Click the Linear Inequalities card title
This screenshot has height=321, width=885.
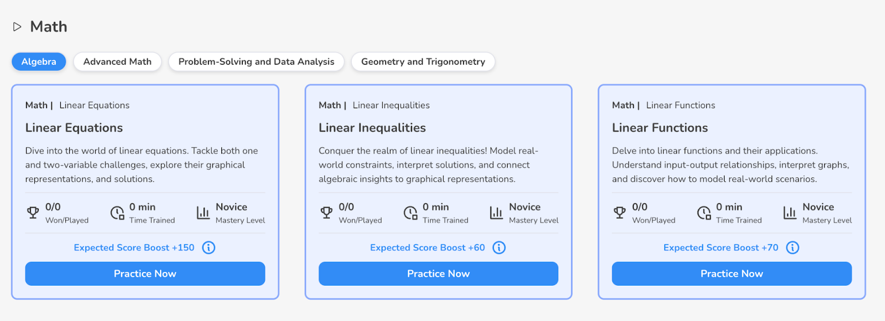point(372,128)
